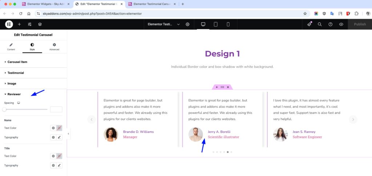Open the Name Text Color swatch
This screenshot has width=372, height=176.
coord(59,128)
